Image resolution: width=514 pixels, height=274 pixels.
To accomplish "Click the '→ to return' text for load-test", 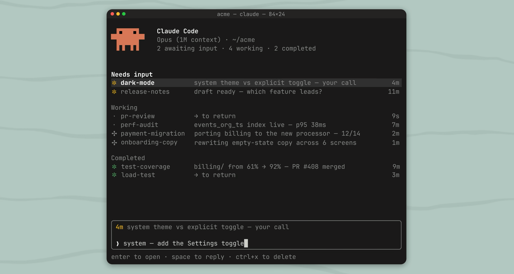I will 215,175.
